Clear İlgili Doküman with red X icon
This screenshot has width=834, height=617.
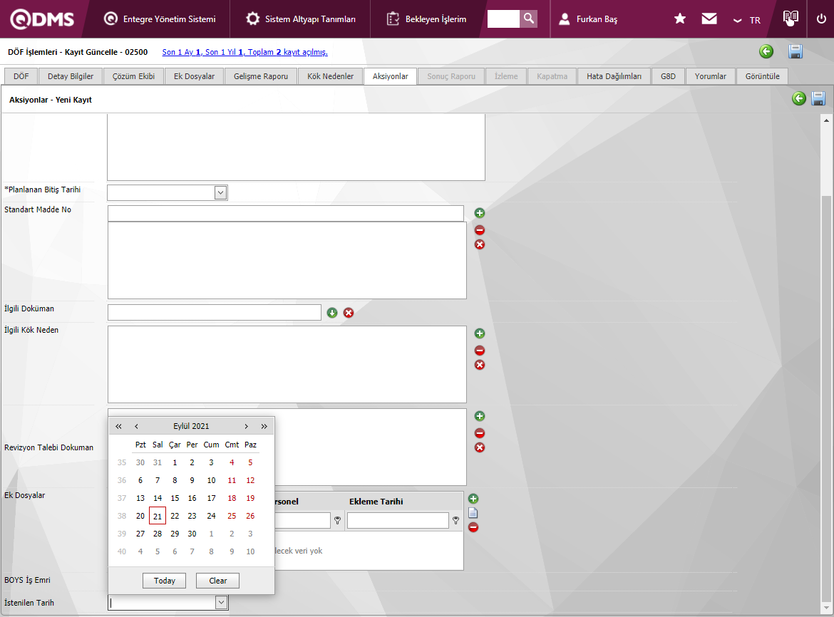(x=349, y=313)
